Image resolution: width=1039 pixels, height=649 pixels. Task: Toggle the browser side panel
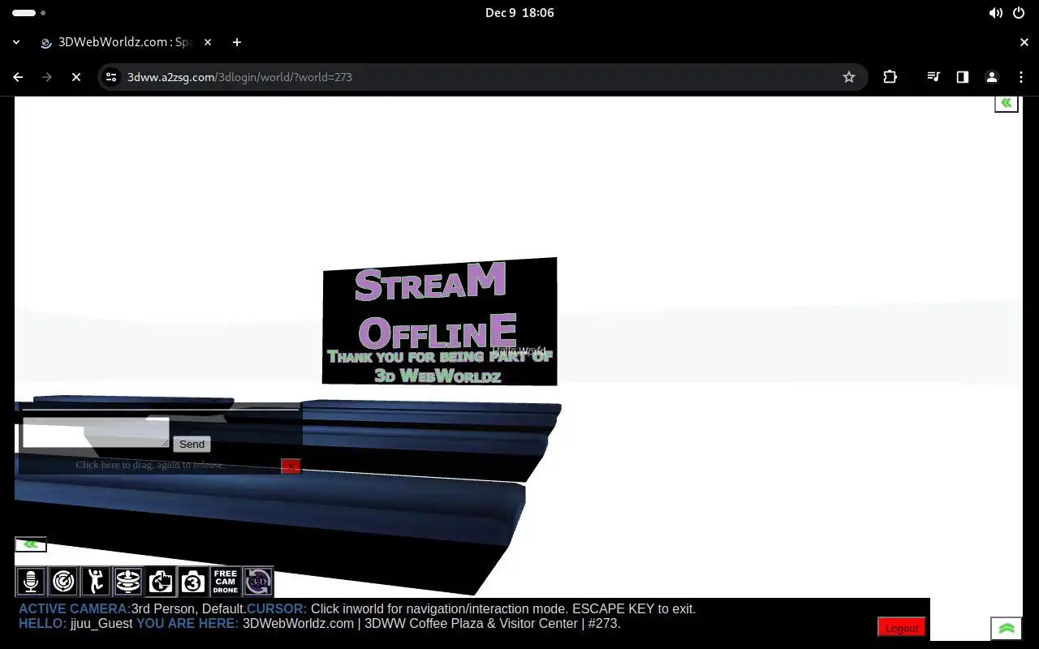pos(963,77)
